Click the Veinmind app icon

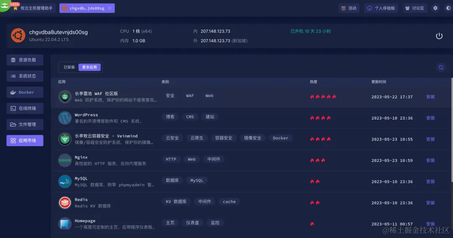pos(65,139)
